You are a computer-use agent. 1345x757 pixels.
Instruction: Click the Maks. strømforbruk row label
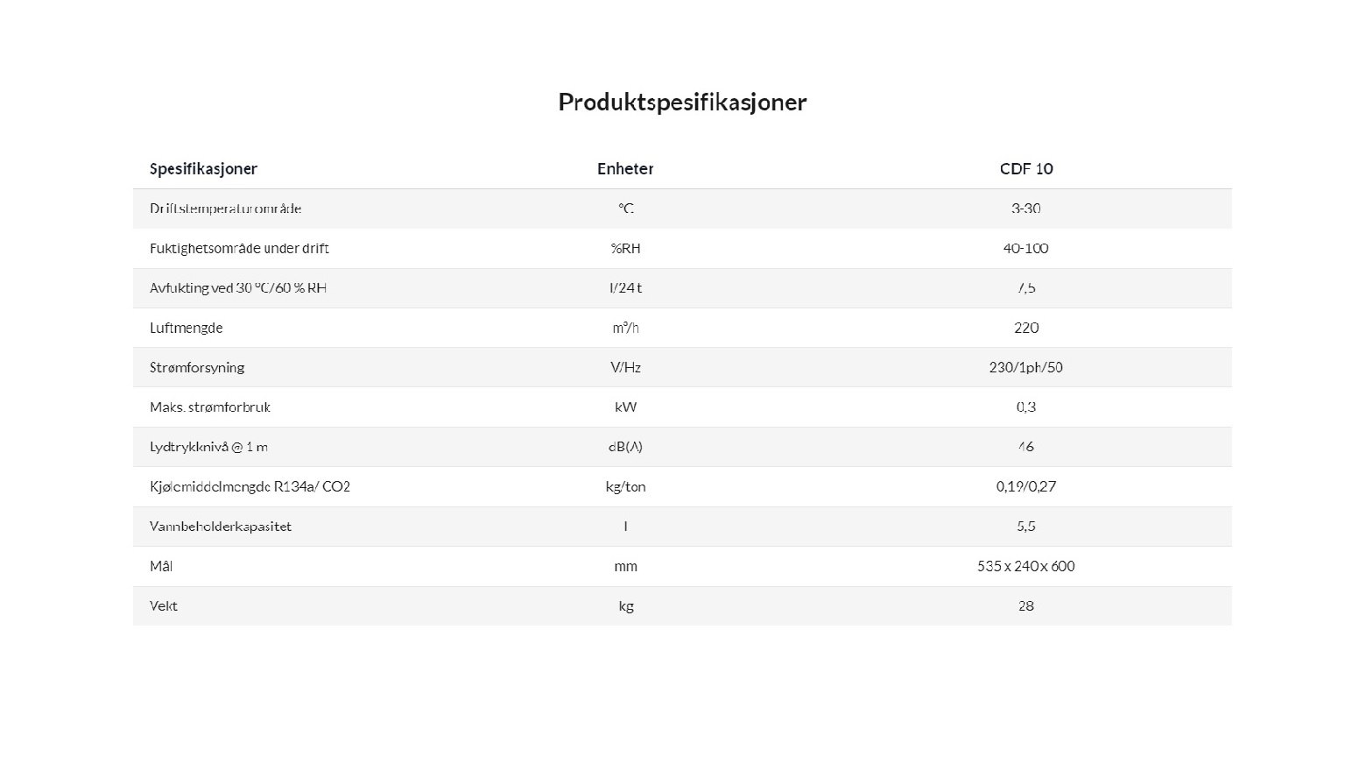click(210, 407)
